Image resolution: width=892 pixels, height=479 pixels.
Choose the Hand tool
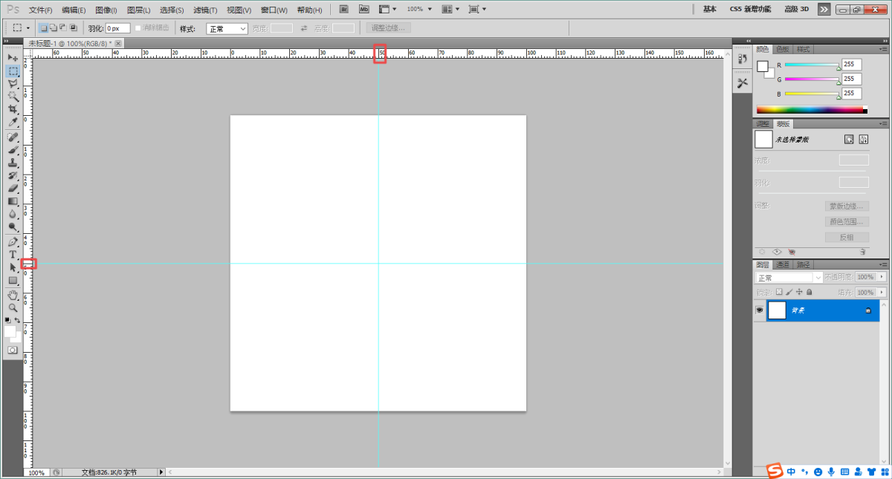(x=13, y=295)
